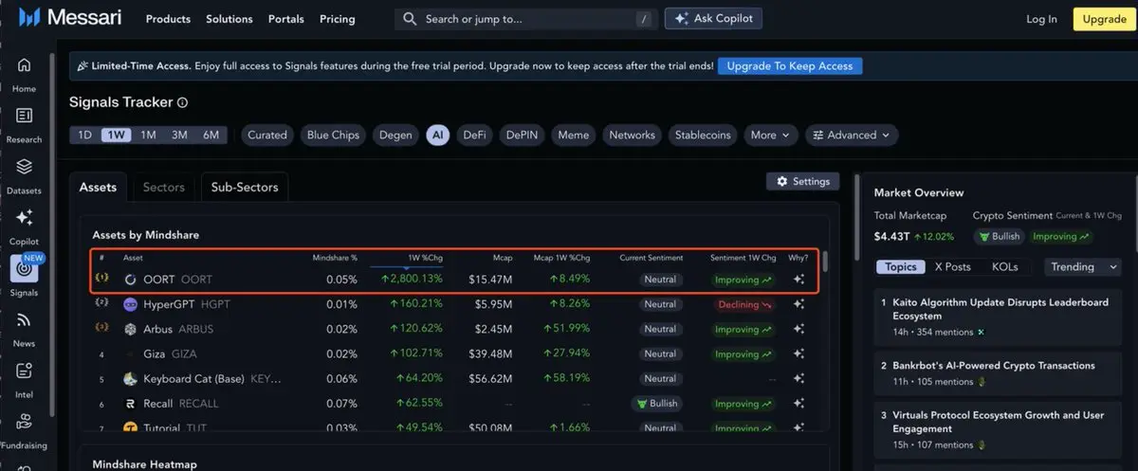Open the table Settings button
1138x471 pixels.
coord(802,181)
